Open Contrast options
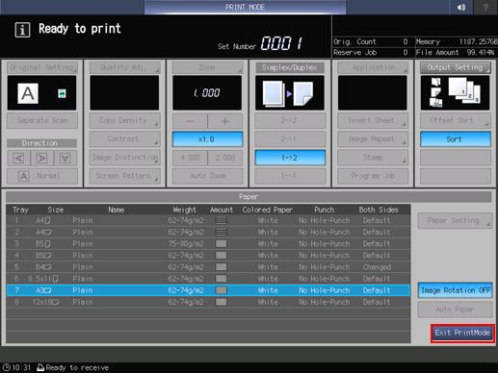This screenshot has height=373, width=498. point(124,139)
